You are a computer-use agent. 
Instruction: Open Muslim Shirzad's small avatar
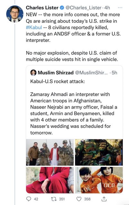tap(33, 73)
